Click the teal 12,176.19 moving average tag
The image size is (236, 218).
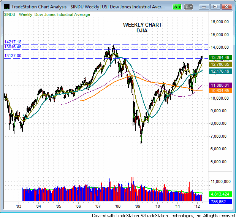(x=219, y=71)
